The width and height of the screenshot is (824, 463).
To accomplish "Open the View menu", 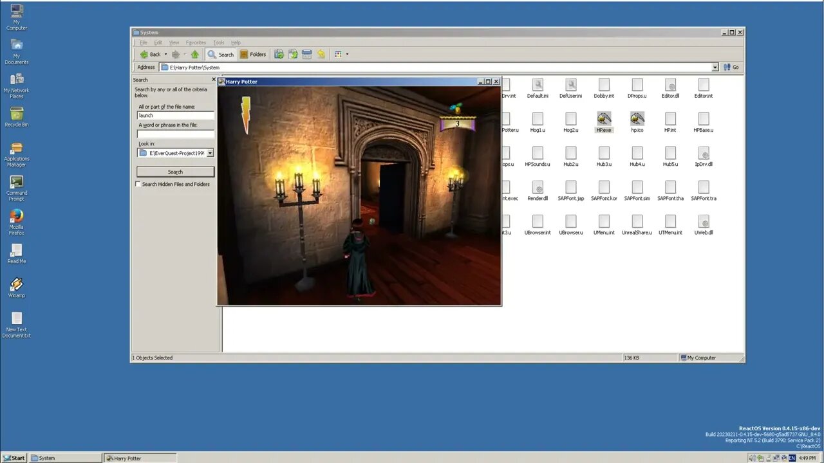I will 174,42.
